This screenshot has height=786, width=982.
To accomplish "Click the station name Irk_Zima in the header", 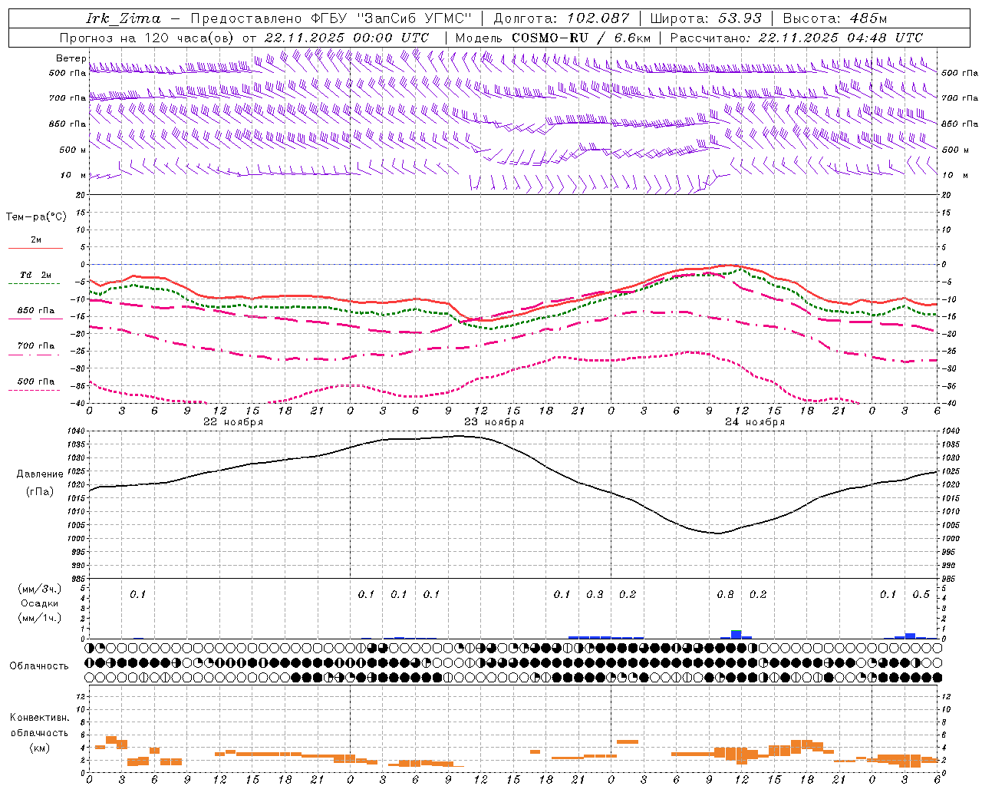I will click(124, 18).
